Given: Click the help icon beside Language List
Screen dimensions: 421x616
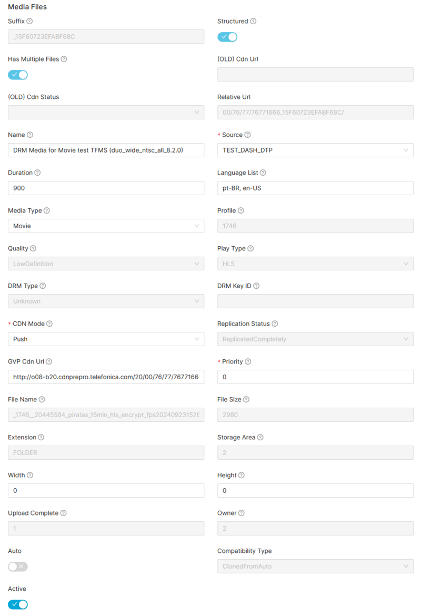Looking at the screenshot, I should [x=263, y=173].
